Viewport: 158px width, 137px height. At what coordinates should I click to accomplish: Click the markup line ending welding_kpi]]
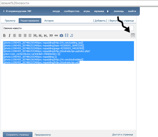pyautogui.click(x=43, y=43)
